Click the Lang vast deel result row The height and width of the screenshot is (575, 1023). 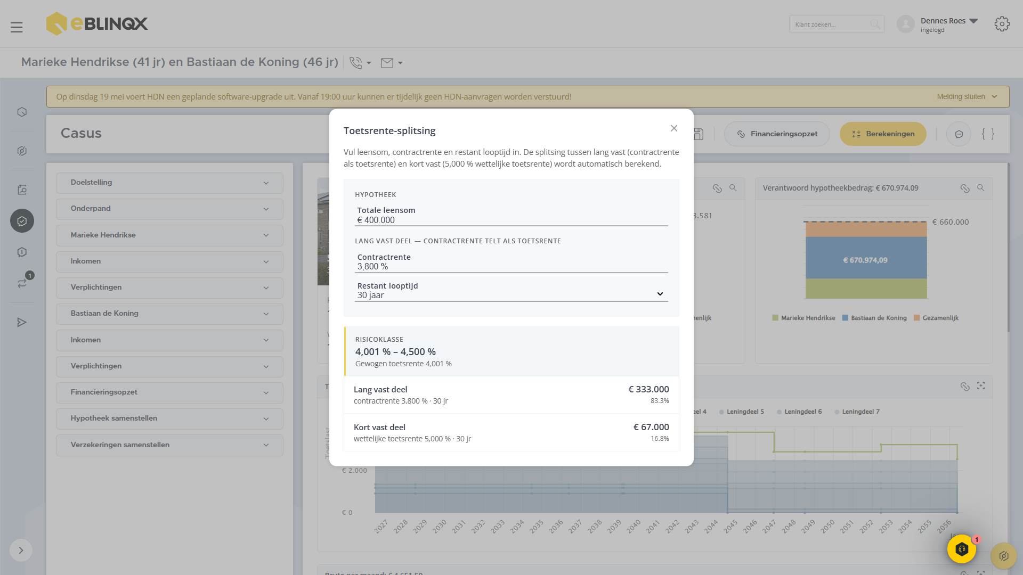pos(511,395)
